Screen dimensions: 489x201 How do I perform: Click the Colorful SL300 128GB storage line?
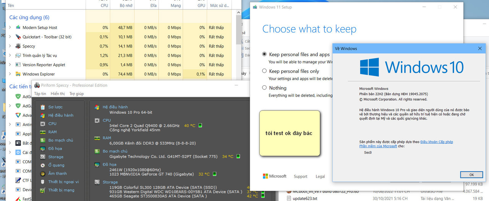[163, 188]
